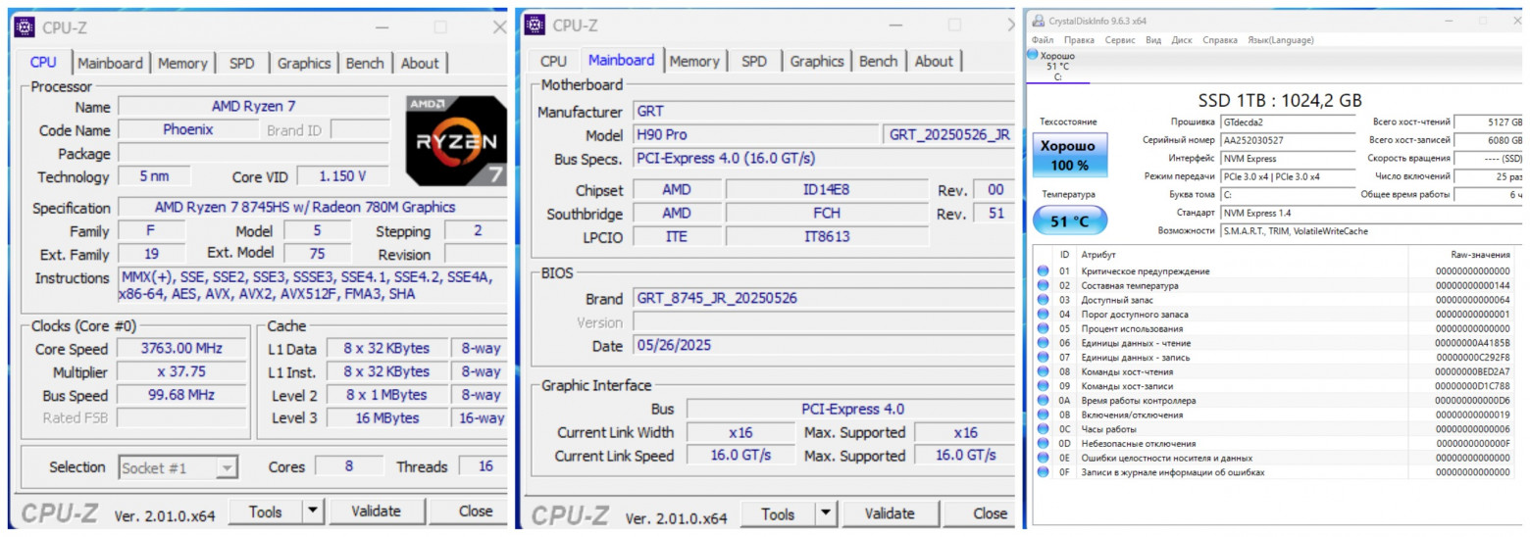
Task: Click the serial number field AA252030527
Action: (1287, 140)
